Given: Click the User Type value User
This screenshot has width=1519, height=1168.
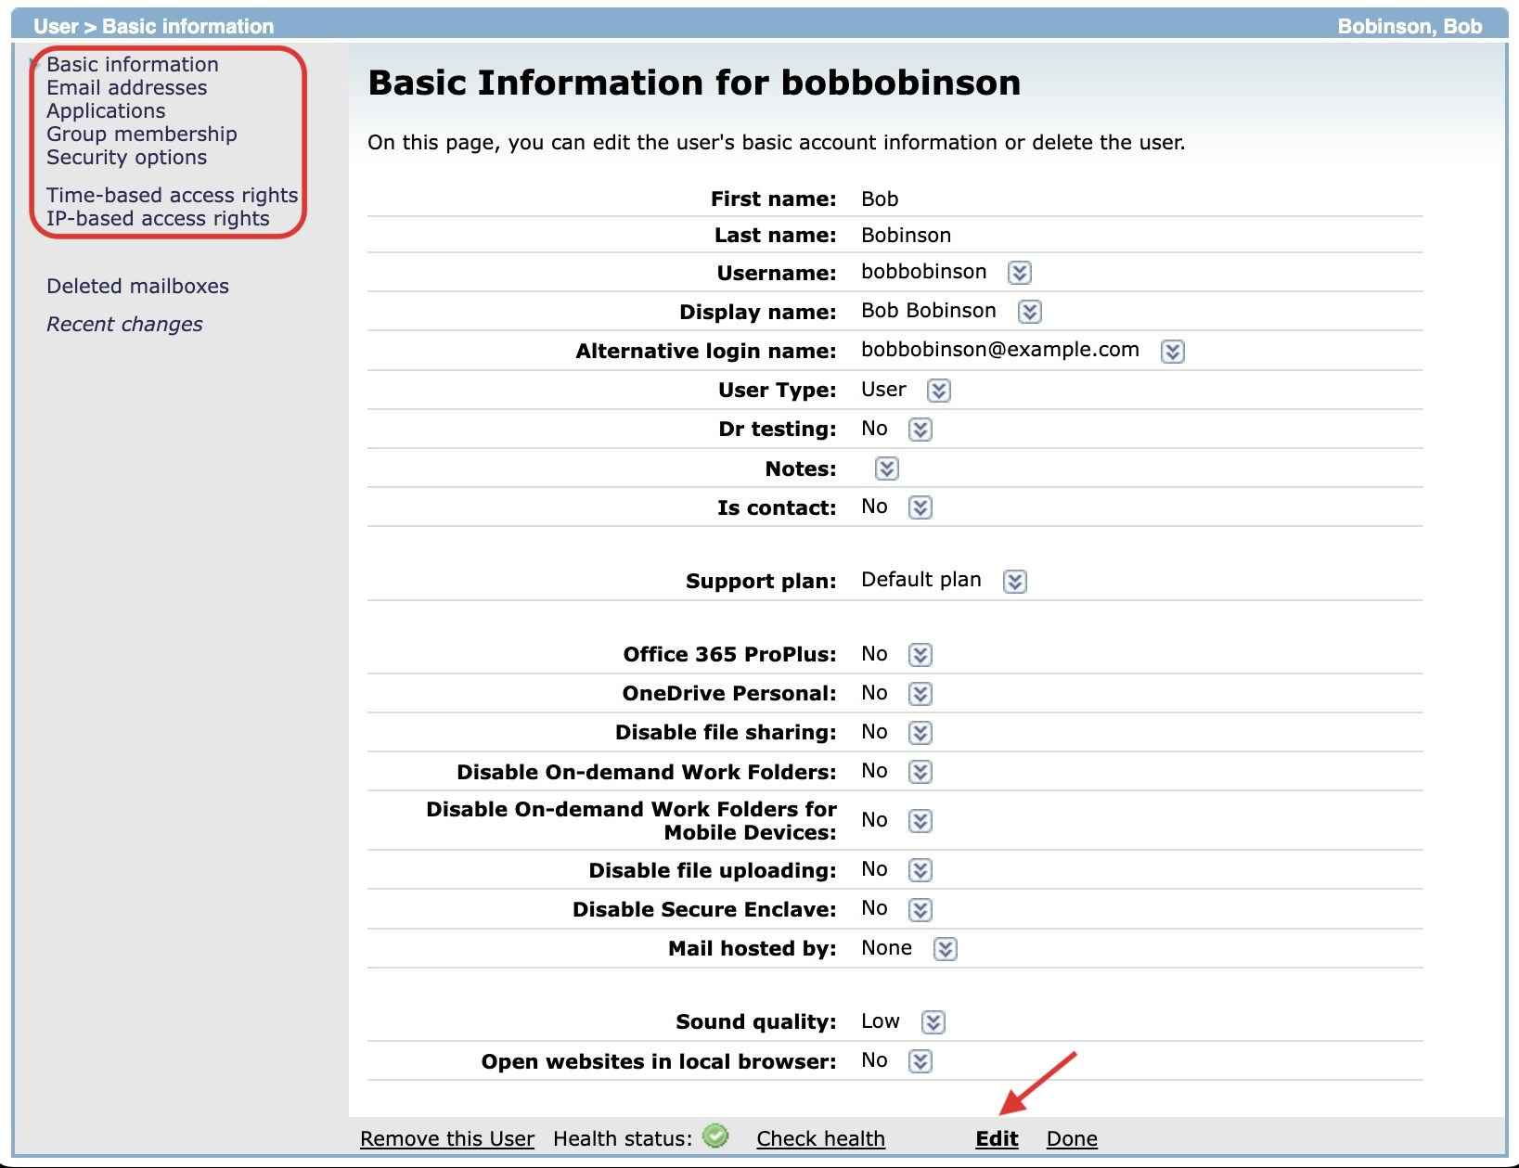Looking at the screenshot, I should pyautogui.click(x=884, y=389).
